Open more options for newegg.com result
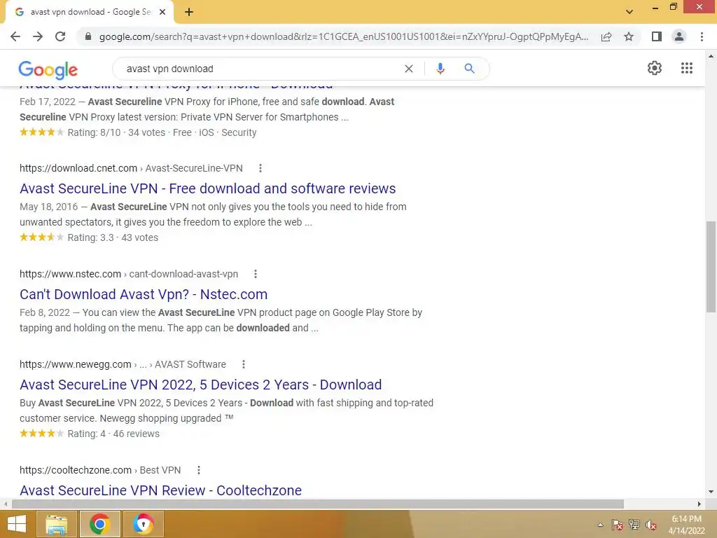This screenshot has width=717, height=538. (x=244, y=364)
